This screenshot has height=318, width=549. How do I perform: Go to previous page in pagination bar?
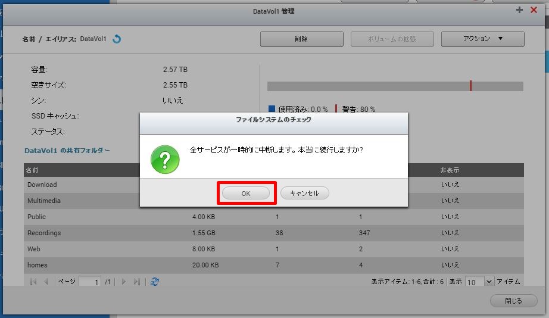[46, 282]
